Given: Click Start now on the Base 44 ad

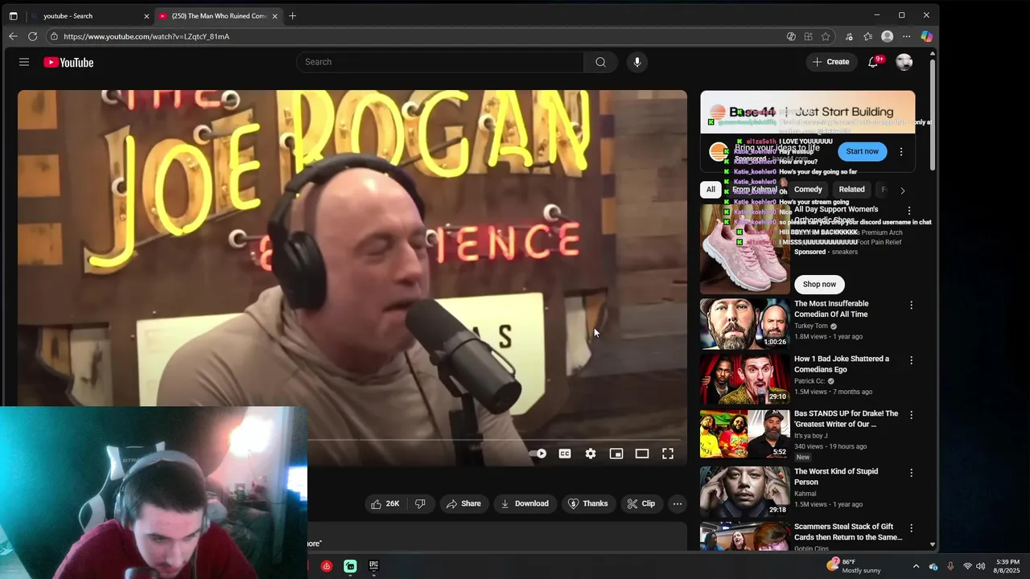Looking at the screenshot, I should 862,151.
